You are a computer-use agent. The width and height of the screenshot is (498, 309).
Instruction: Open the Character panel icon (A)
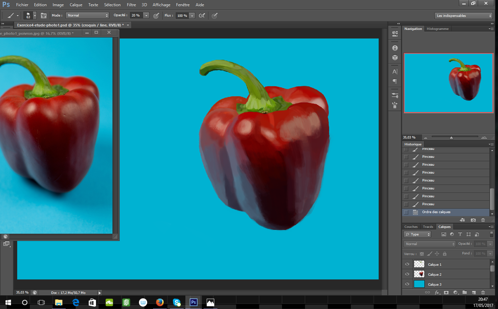point(394,71)
